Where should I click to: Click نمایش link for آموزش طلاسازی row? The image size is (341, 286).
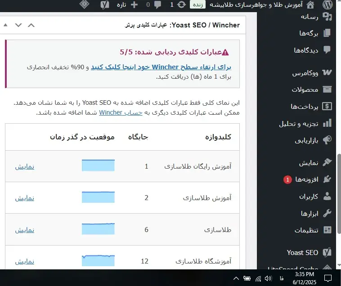pyautogui.click(x=25, y=198)
